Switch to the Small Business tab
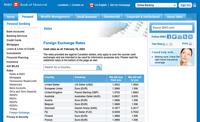Screen dimensions: 200x122 click(87, 17)
